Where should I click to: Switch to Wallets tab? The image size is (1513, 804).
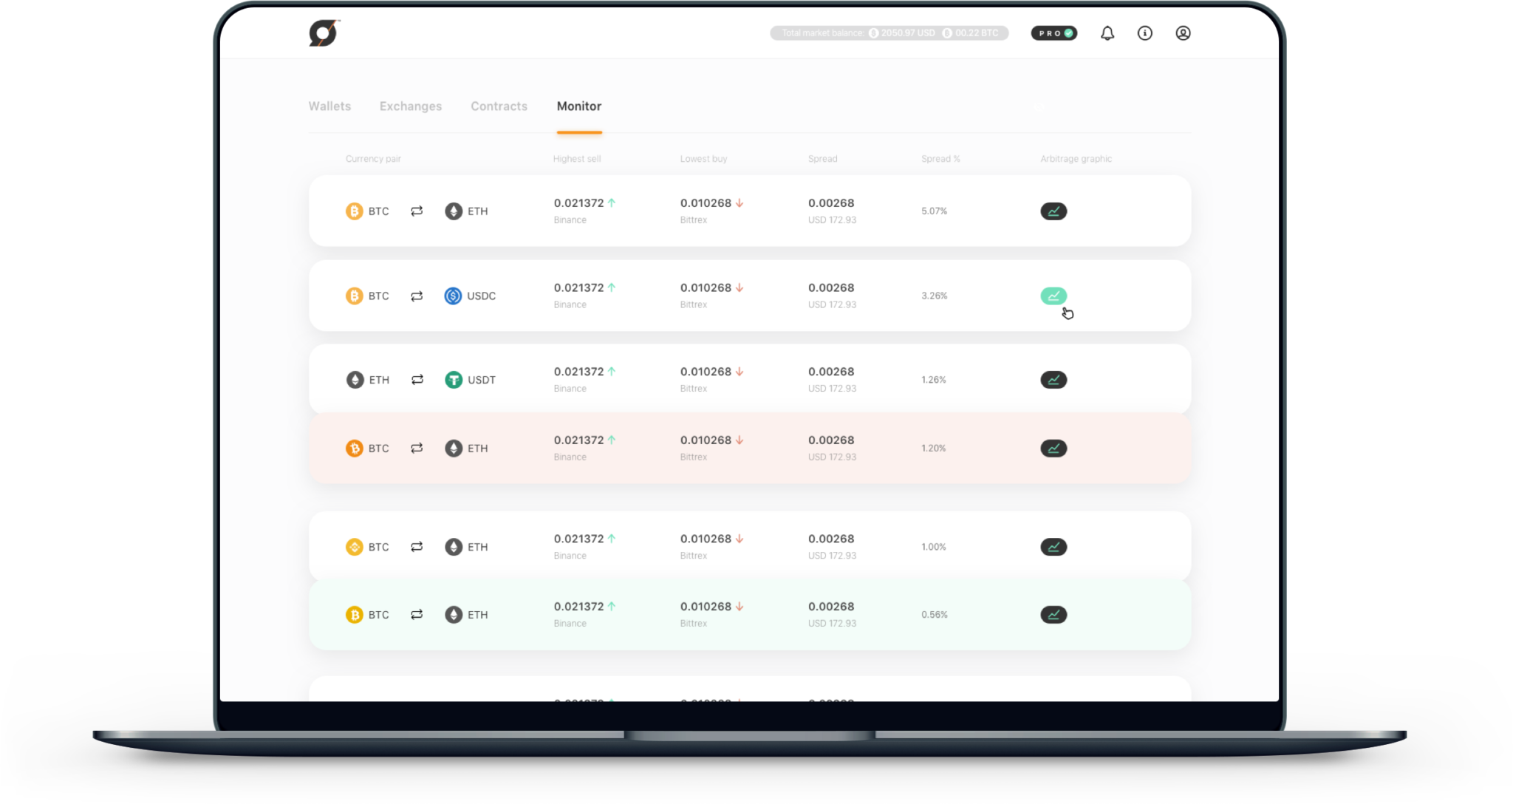click(329, 106)
